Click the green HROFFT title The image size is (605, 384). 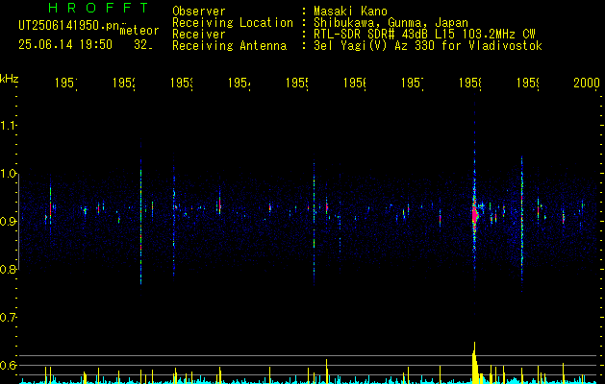(x=98, y=8)
